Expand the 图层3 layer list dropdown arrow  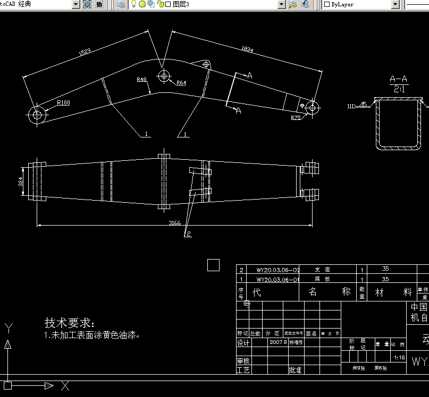(282, 4)
